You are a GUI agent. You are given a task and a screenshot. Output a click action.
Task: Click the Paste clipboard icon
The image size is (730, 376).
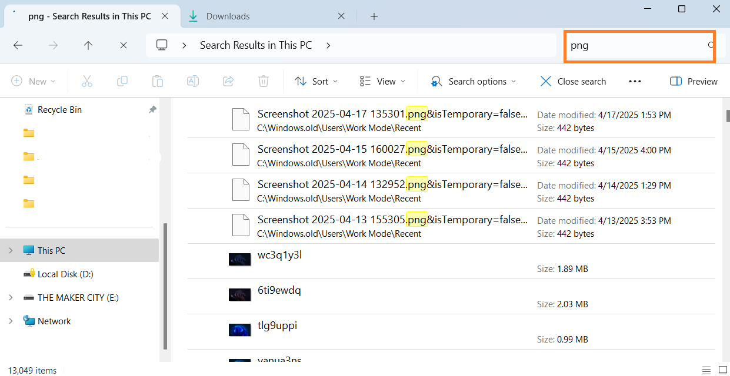[158, 81]
